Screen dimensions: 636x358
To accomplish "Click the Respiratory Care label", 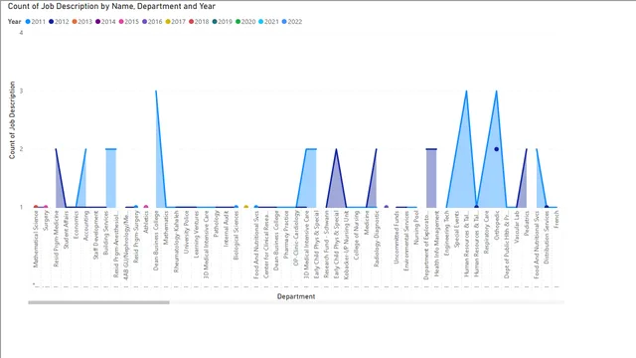I will click(487, 232).
